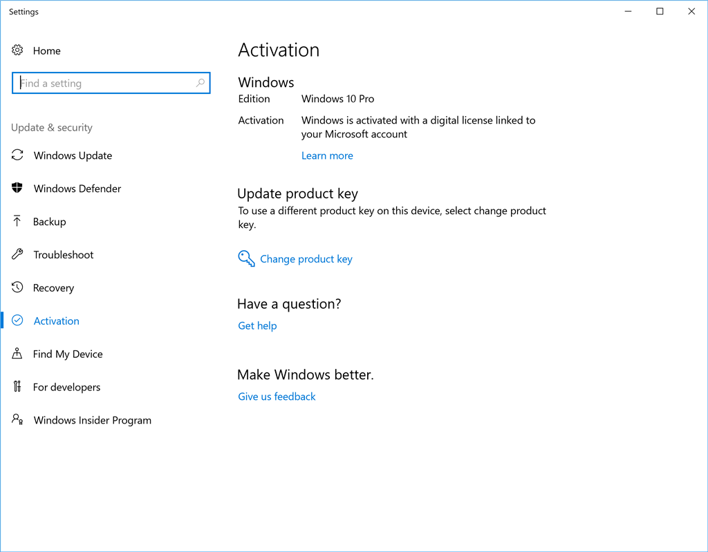The width and height of the screenshot is (708, 552).
Task: Open Find My Device settings
Action: [x=68, y=354]
